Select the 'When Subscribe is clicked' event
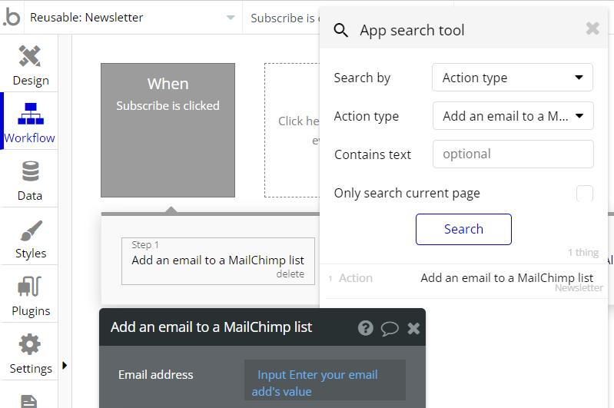Screen dimensions: 614x408 [168, 131]
